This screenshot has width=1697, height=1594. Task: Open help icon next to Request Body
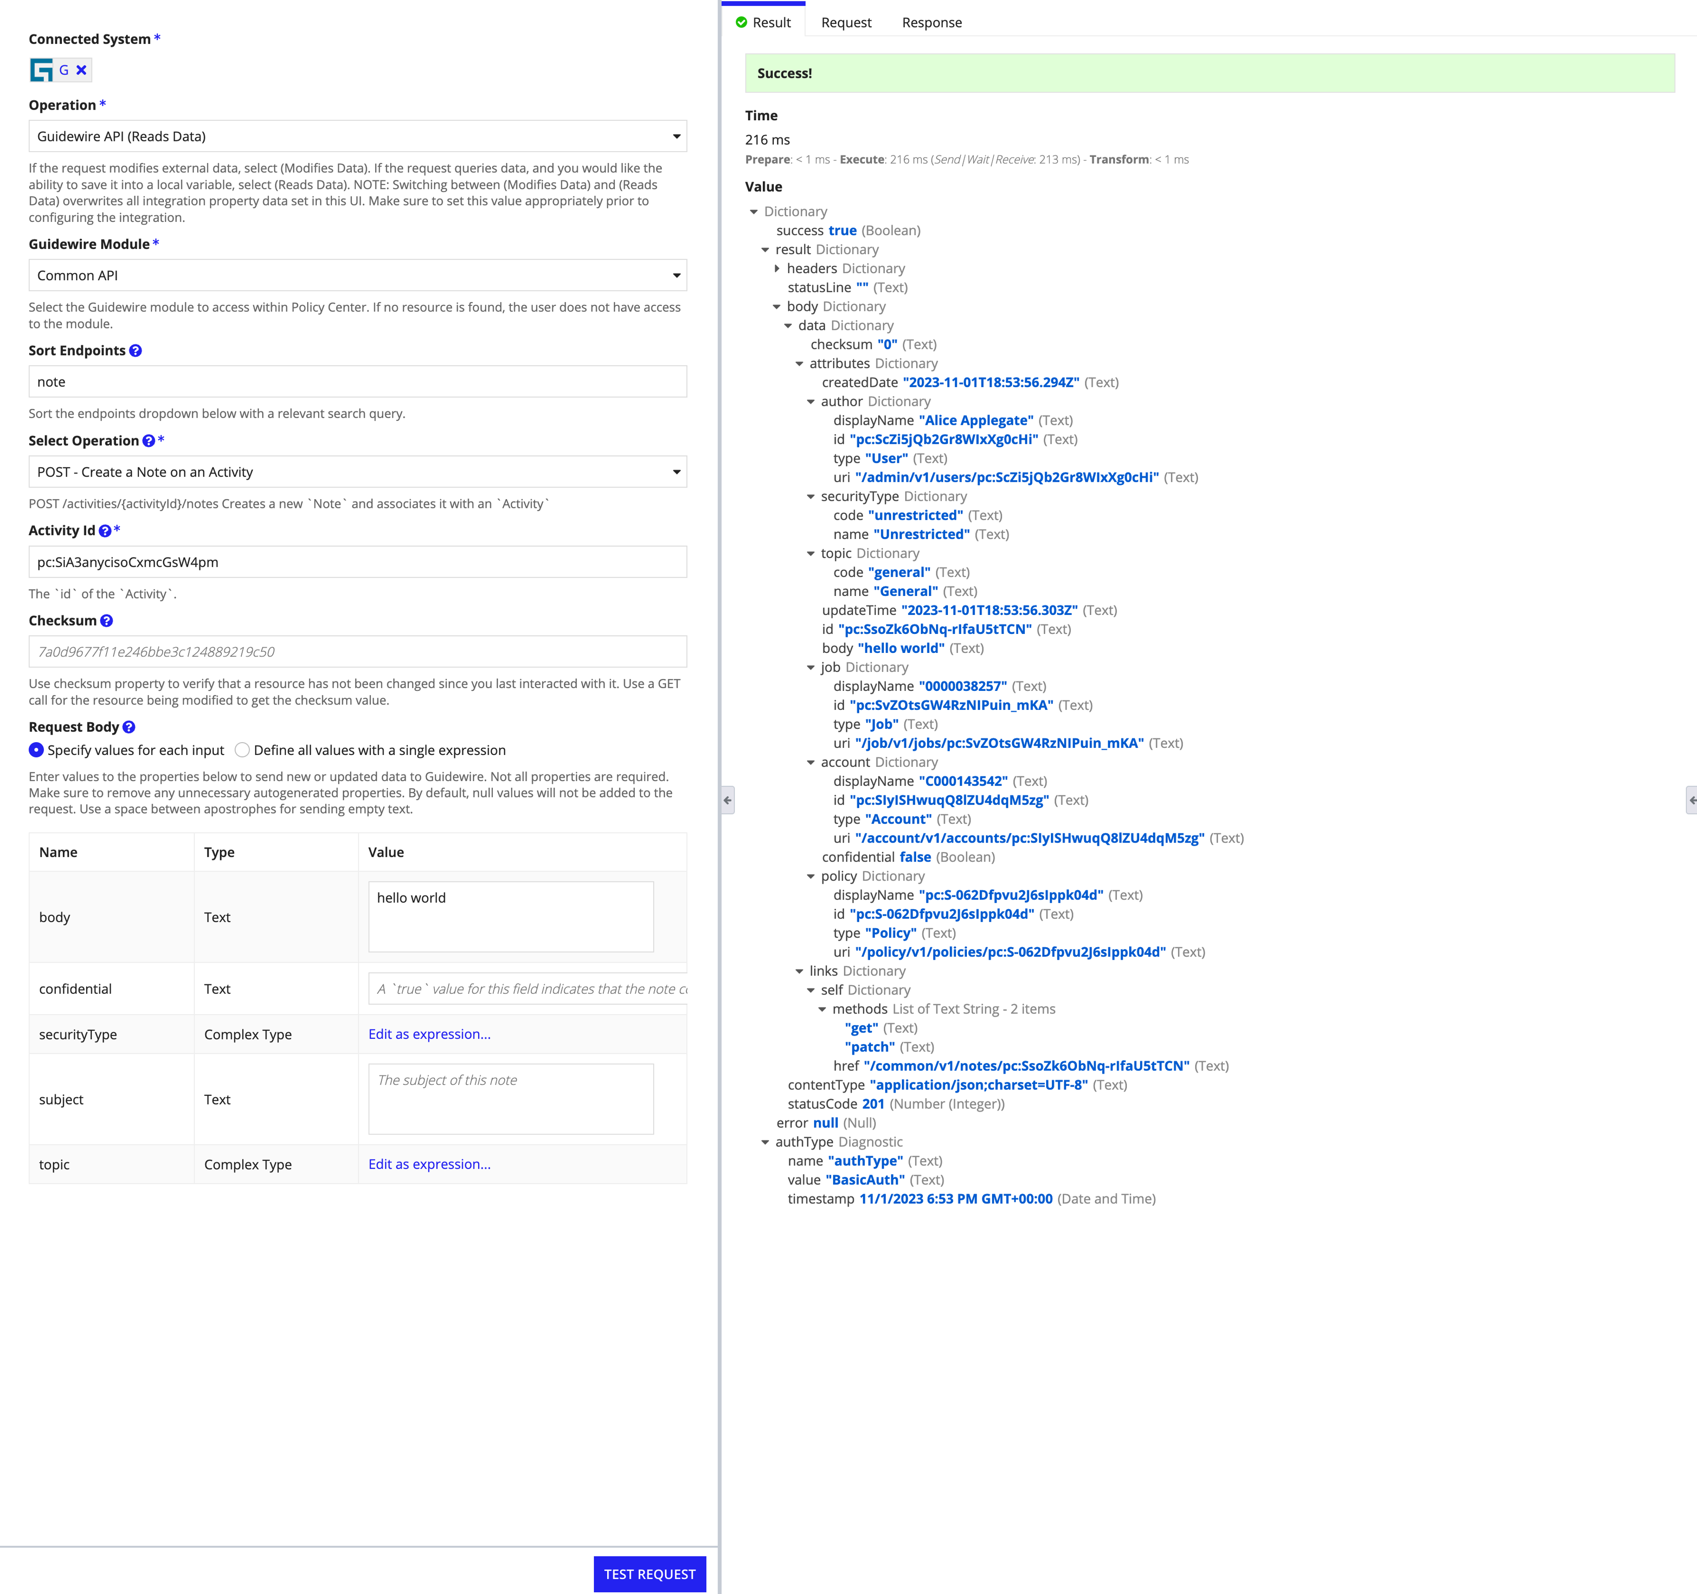click(x=129, y=727)
